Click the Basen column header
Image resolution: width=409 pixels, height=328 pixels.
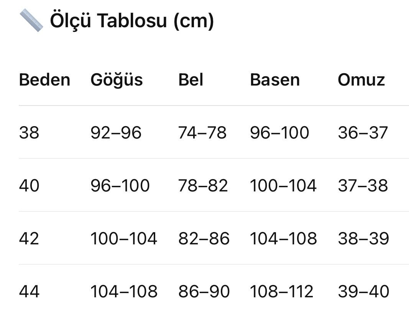(275, 80)
